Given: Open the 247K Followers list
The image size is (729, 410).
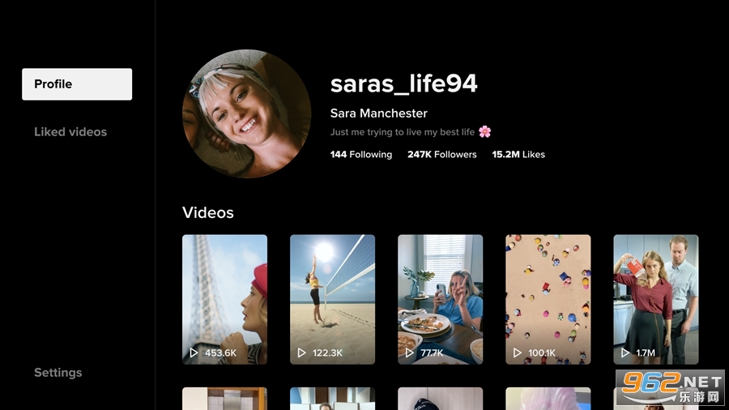Looking at the screenshot, I should tap(441, 154).
